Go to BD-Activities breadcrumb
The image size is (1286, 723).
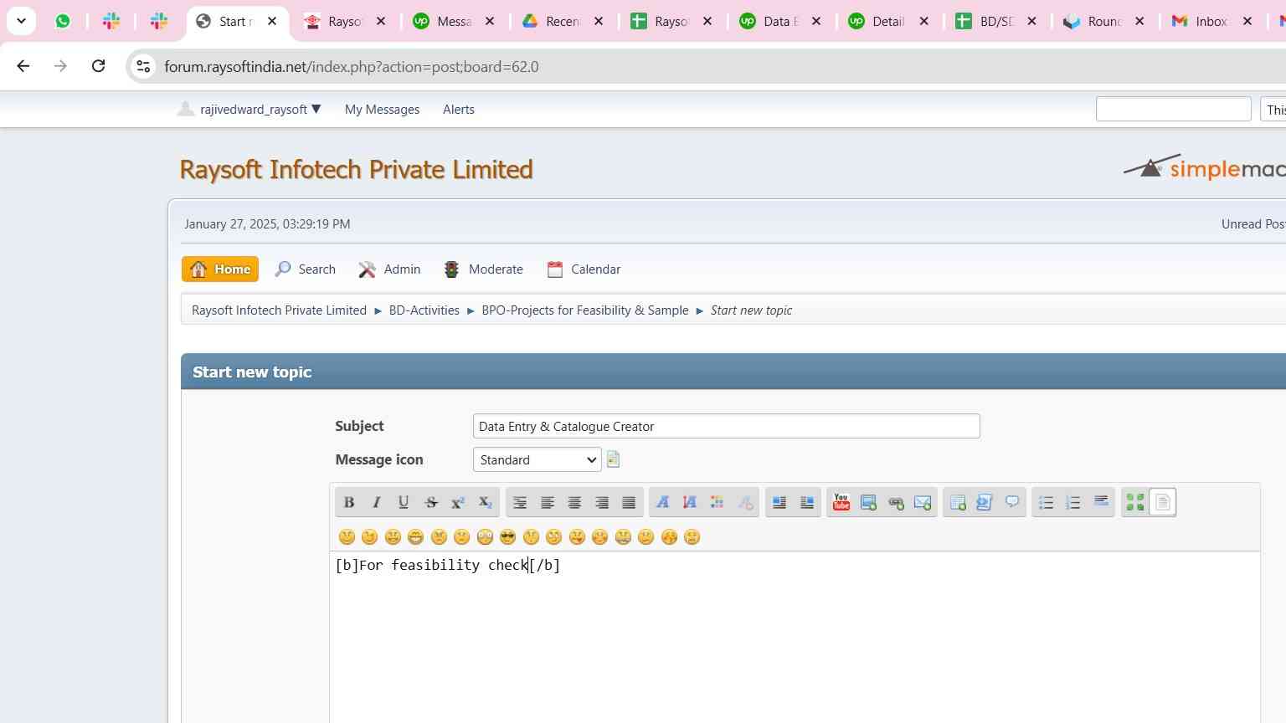[424, 310]
